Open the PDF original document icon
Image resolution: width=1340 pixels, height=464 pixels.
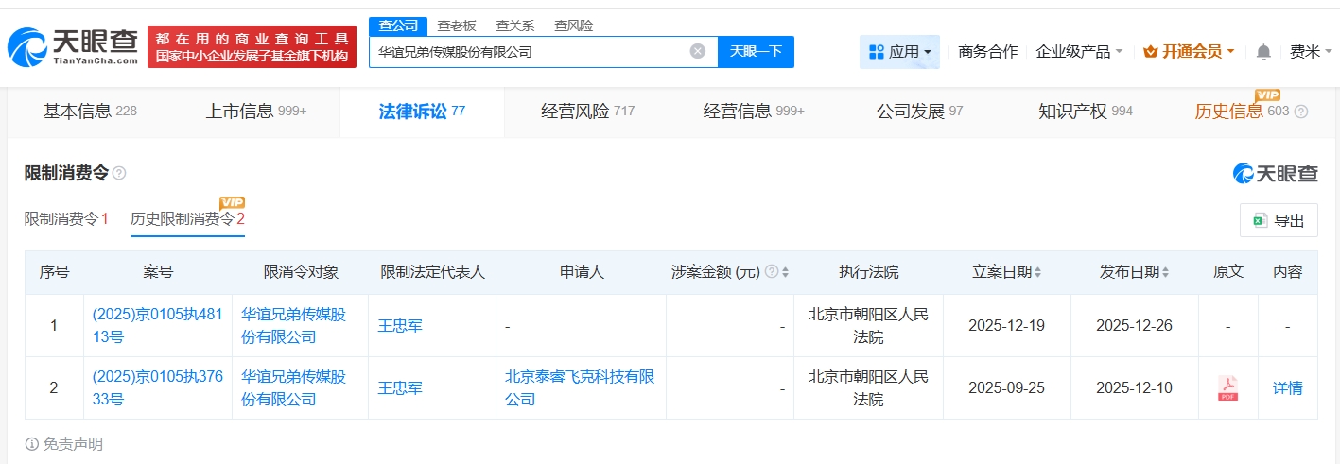1227,387
